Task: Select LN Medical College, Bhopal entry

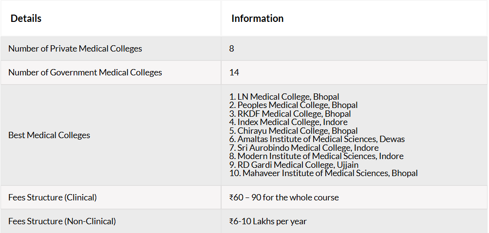Action: pos(284,97)
